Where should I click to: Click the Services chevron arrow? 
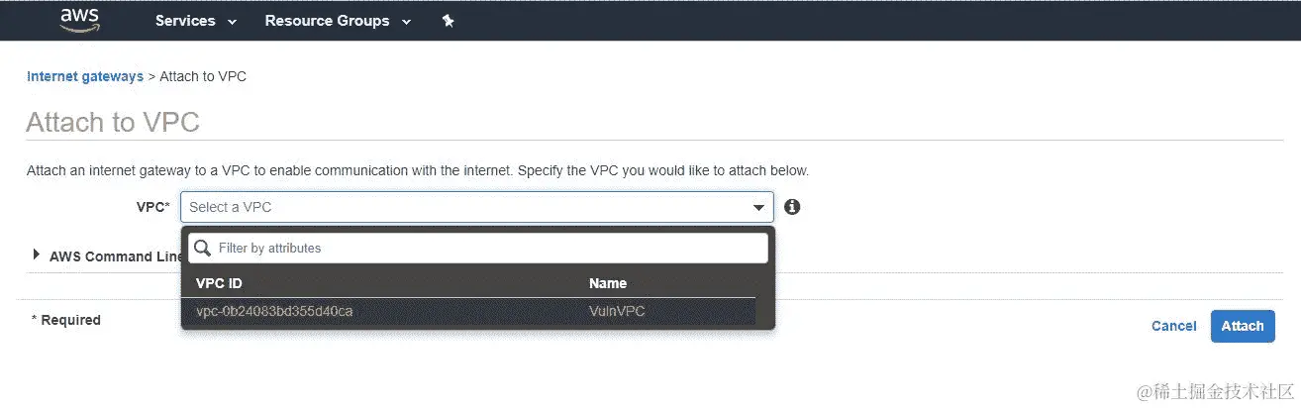(232, 22)
